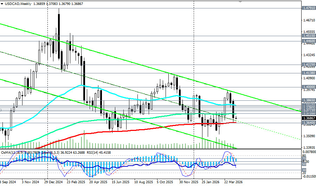This screenshot has height=186, width=316.
Task: Click the 20 Apr 2025 date label
Action: coord(98,182)
